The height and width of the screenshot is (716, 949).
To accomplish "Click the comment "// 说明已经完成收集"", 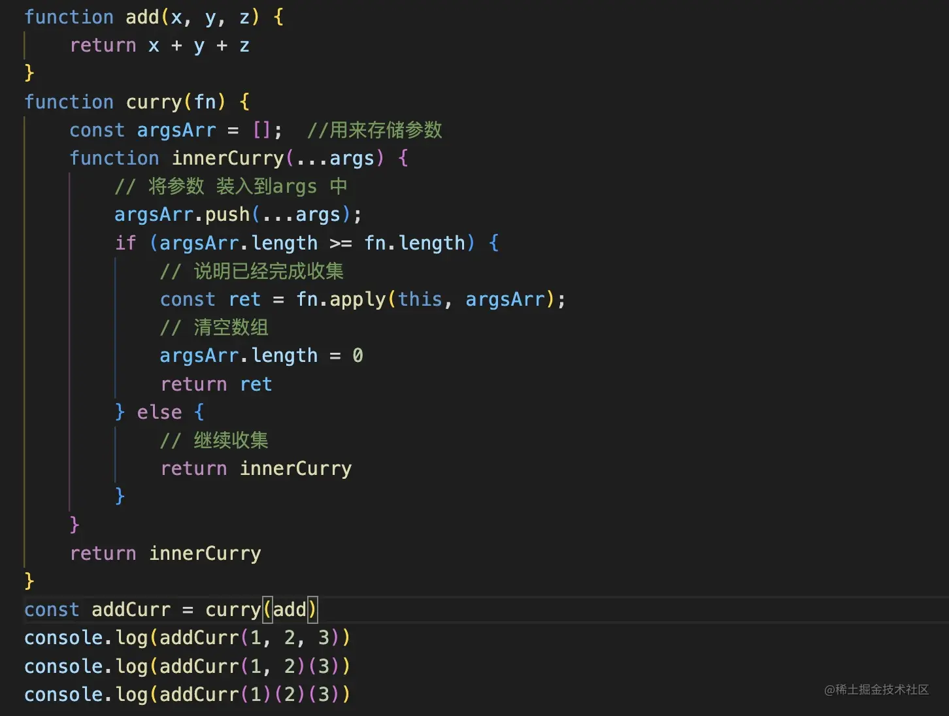I will coord(252,271).
